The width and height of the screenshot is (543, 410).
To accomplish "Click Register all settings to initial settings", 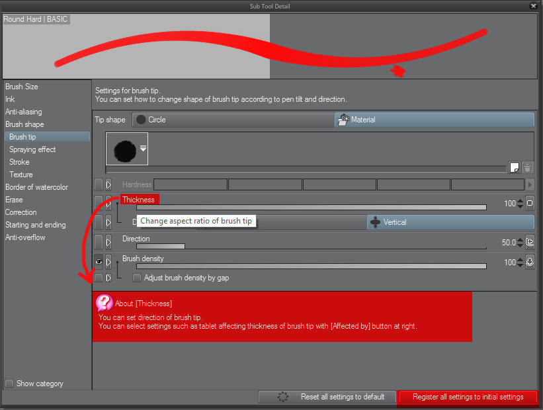I will pyautogui.click(x=468, y=397).
